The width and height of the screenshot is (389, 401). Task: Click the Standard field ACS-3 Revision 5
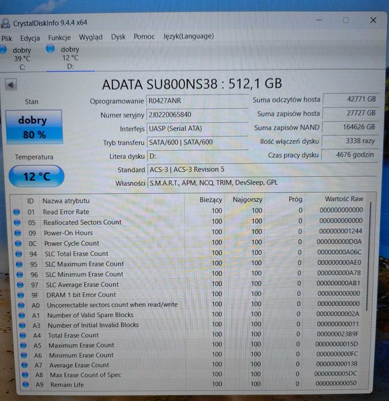[262, 170]
